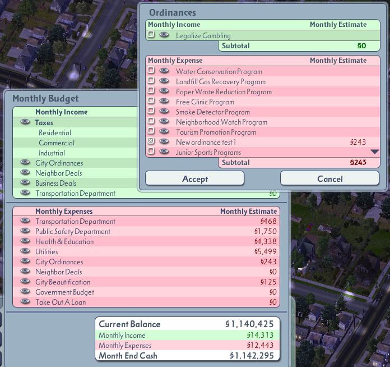Open income Transportation Department eye icon
The height and width of the screenshot is (367, 390).
tap(25, 192)
